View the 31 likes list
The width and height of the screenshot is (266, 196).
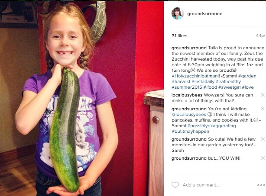tap(179, 36)
